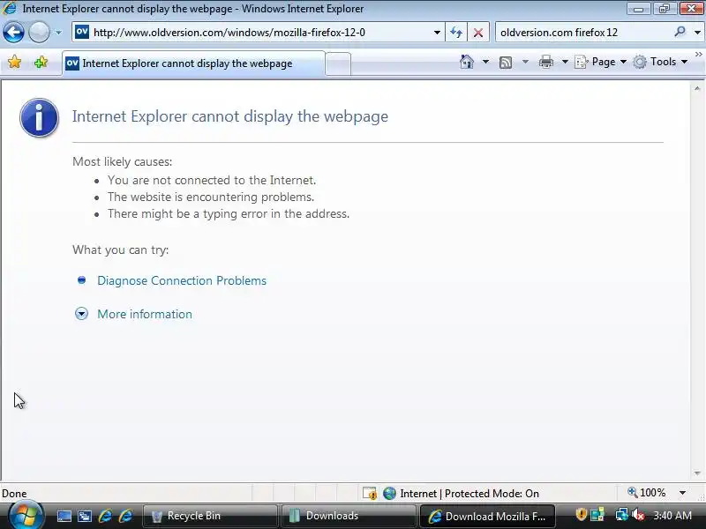Stop loading with the red X icon
Image resolution: width=706 pixels, height=529 pixels.
coord(478,33)
